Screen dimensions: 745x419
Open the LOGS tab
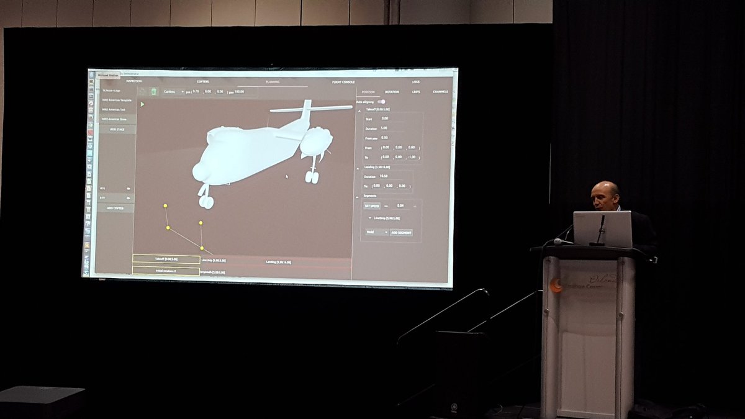click(415, 82)
